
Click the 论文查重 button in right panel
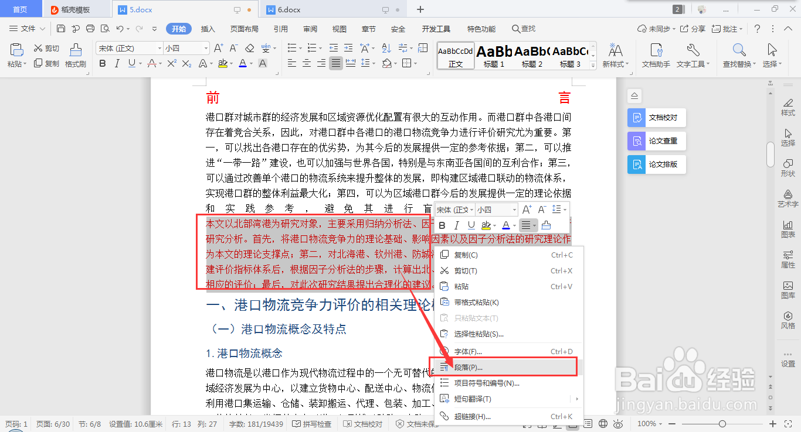[x=656, y=140]
